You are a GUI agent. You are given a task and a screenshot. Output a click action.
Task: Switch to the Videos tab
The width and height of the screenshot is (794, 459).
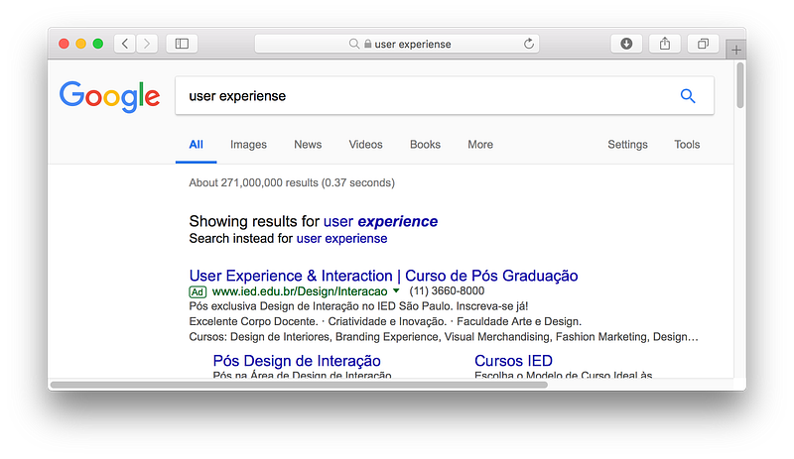[365, 144]
